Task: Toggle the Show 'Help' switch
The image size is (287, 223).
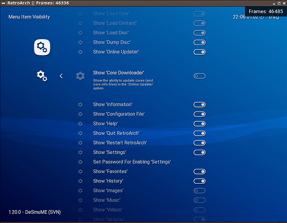Action: (x=200, y=124)
